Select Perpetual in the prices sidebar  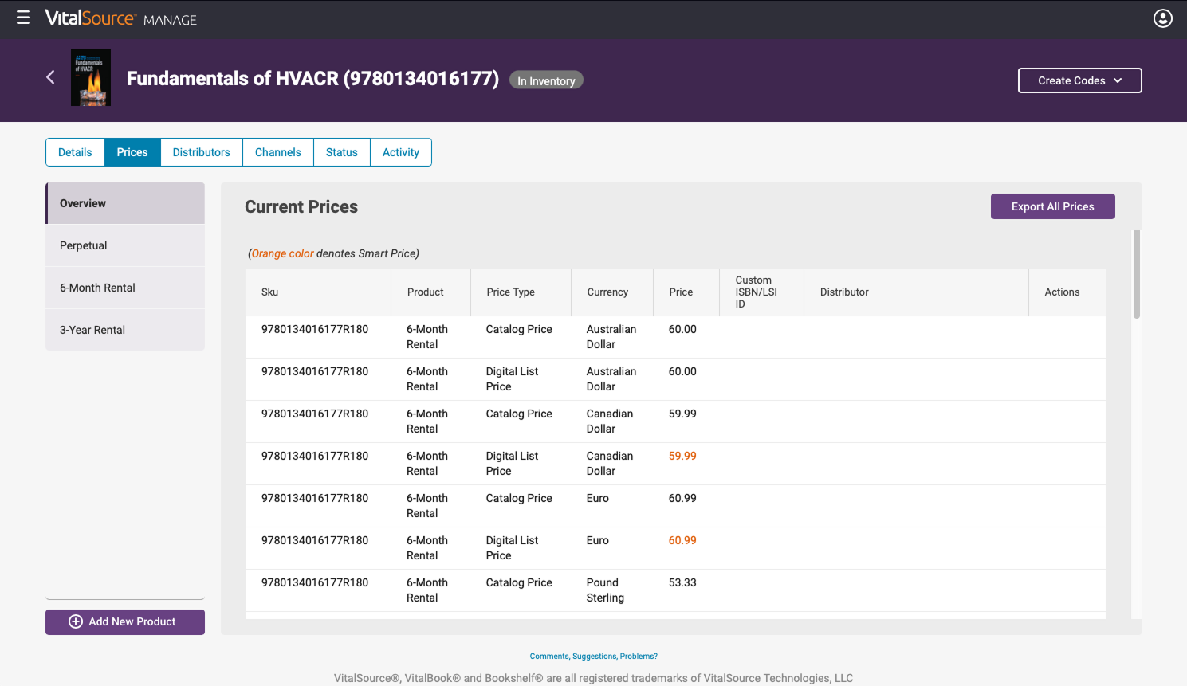125,245
